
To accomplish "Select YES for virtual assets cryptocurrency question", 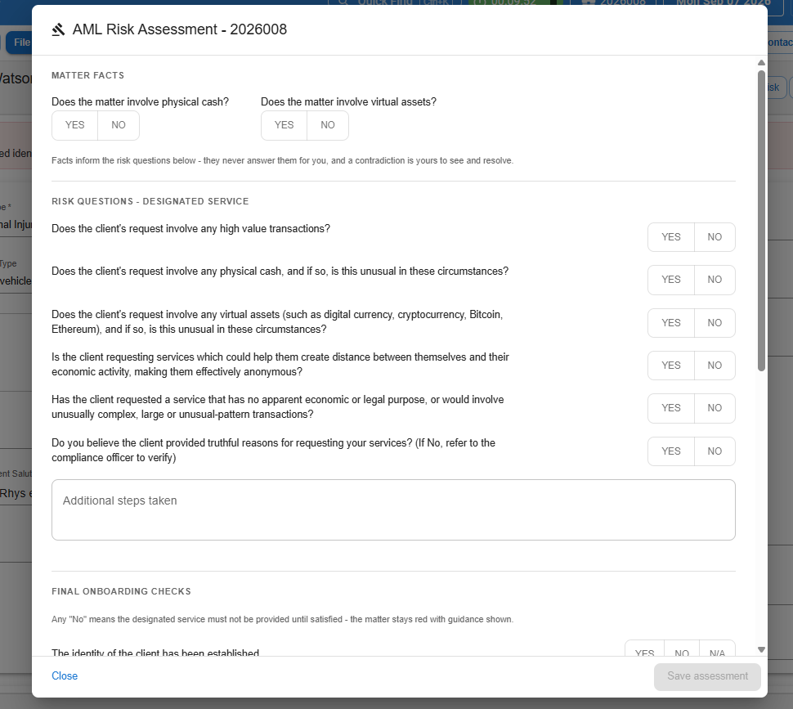I will [671, 323].
